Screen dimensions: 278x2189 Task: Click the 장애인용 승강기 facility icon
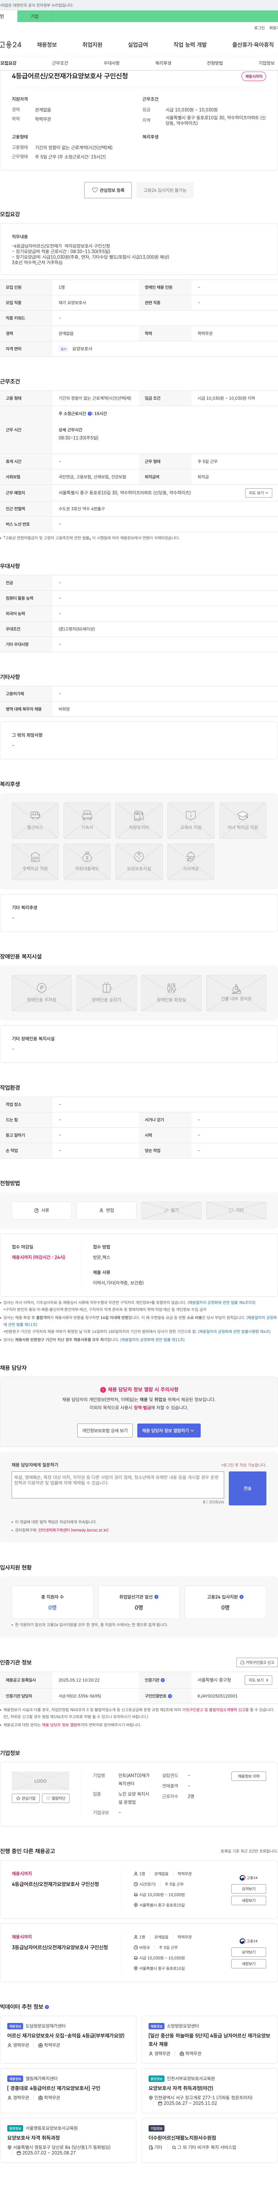(107, 992)
